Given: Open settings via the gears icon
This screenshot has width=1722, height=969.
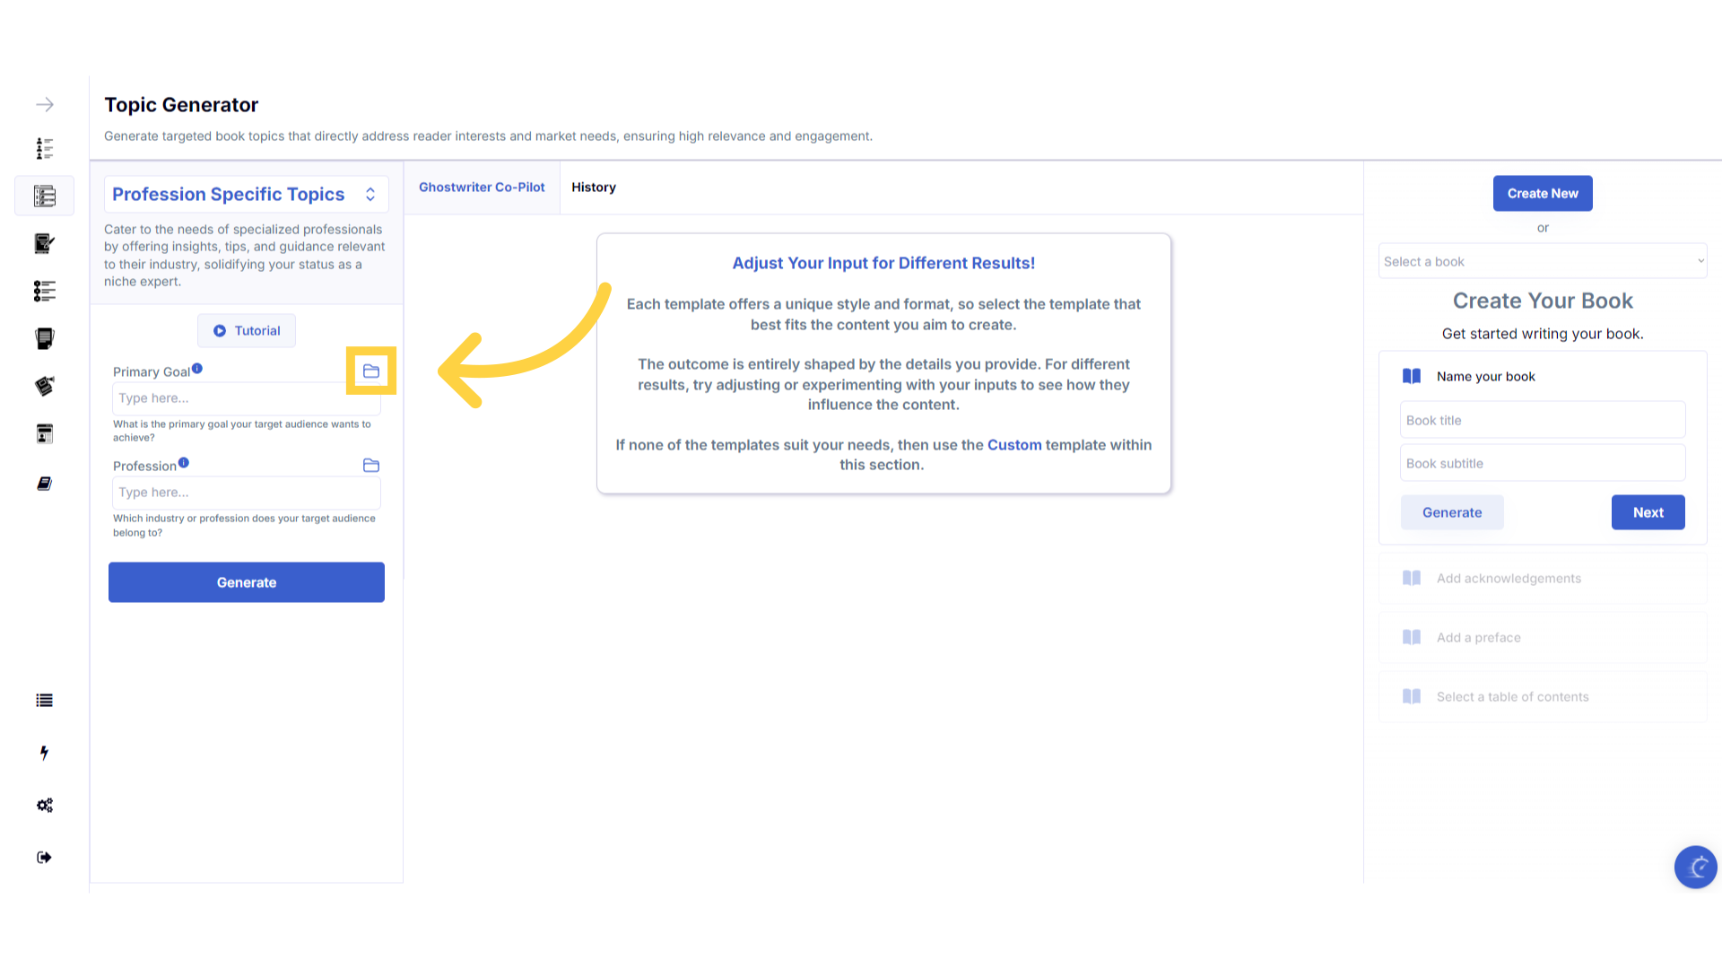Looking at the screenshot, I should [45, 805].
